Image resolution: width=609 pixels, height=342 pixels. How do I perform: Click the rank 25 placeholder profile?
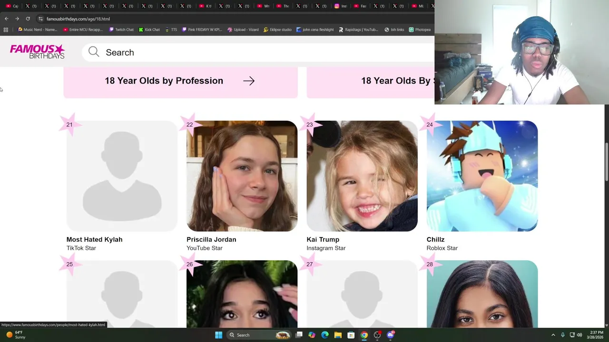[122, 294]
